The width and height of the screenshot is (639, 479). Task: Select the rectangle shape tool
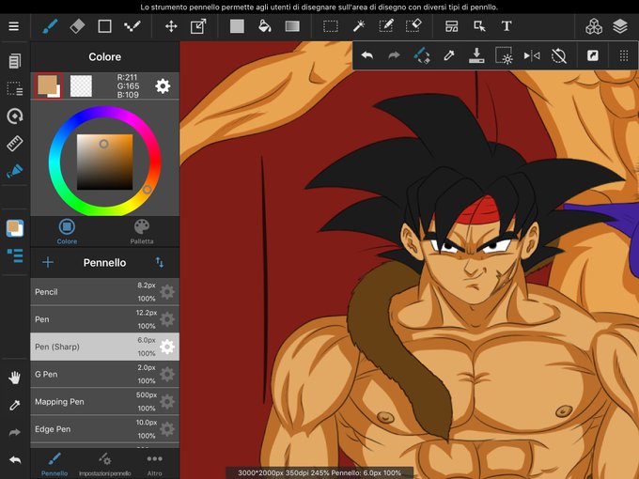(104, 26)
